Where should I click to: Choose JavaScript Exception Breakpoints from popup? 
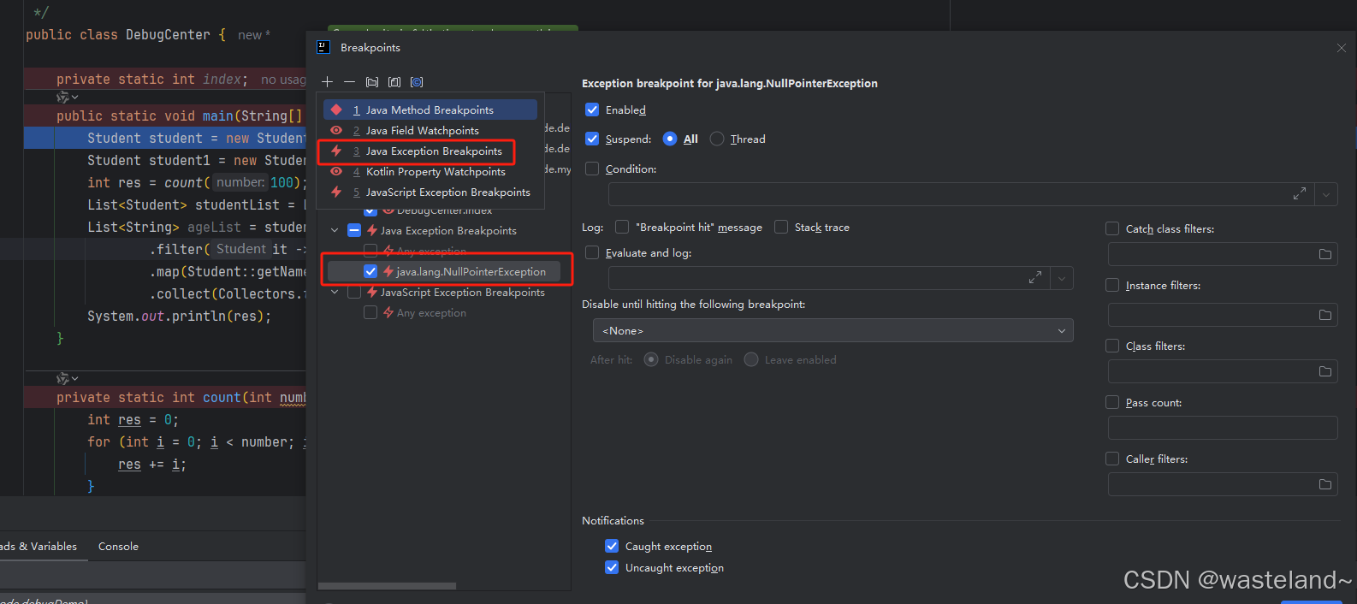[430, 192]
